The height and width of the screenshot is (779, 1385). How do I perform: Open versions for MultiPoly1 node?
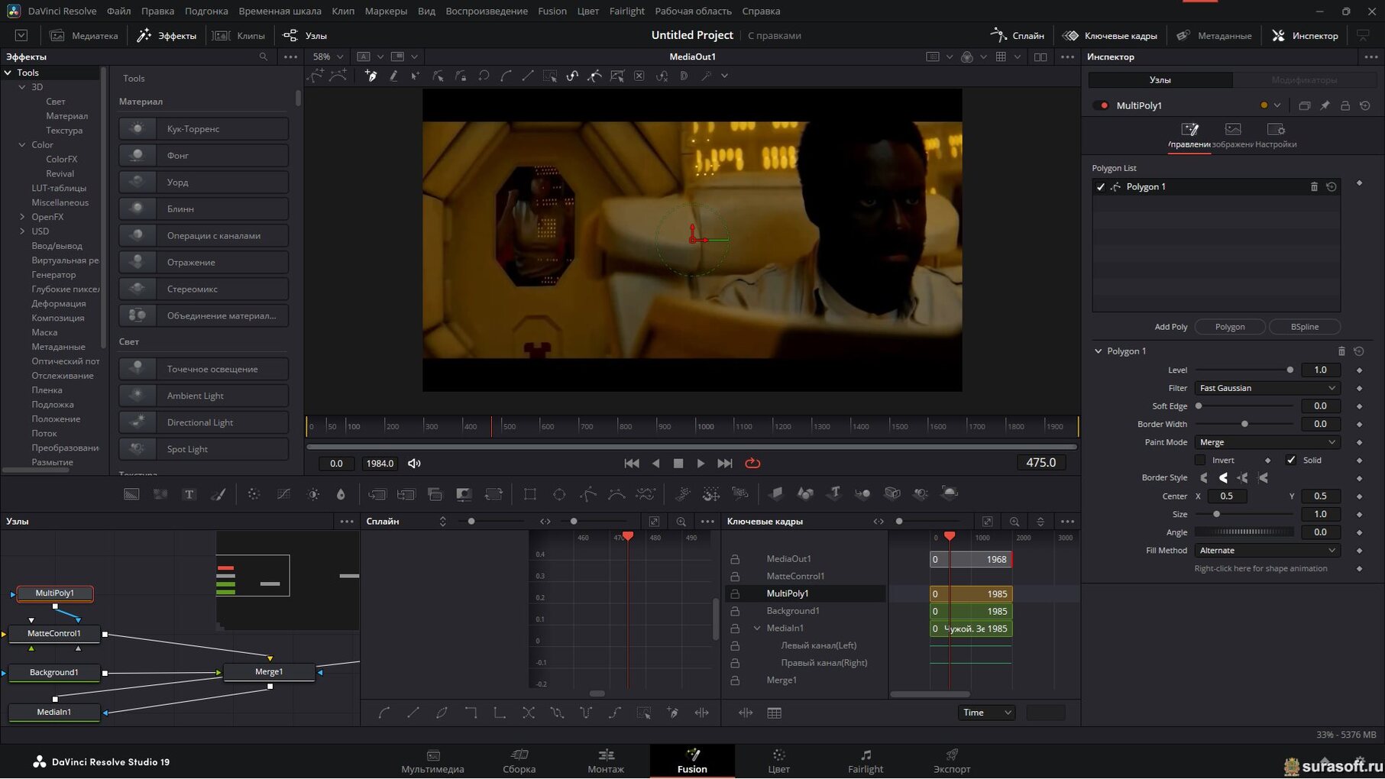tap(1304, 105)
